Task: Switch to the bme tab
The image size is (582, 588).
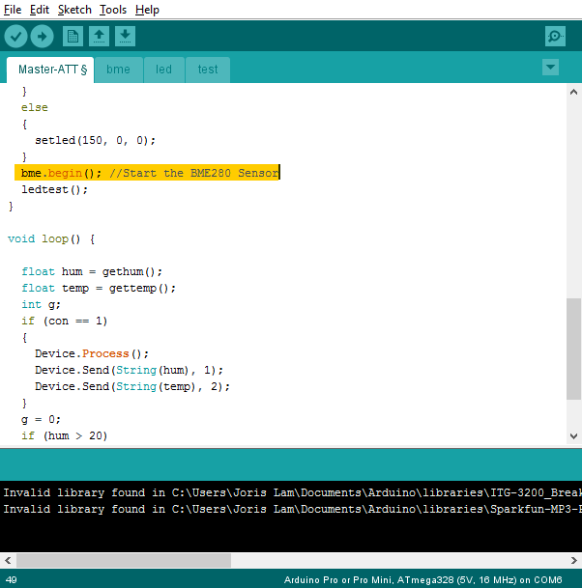Action: (x=119, y=70)
